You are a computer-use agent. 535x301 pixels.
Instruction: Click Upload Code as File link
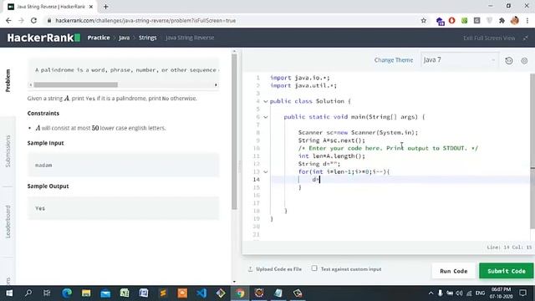(x=278, y=269)
